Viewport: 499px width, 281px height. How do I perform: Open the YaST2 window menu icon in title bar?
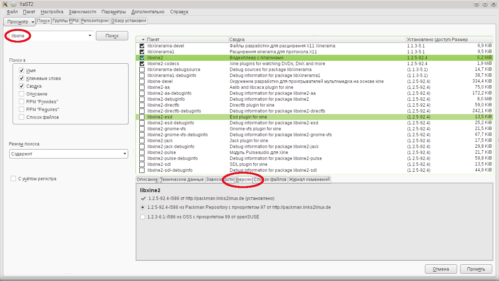coord(5,4)
